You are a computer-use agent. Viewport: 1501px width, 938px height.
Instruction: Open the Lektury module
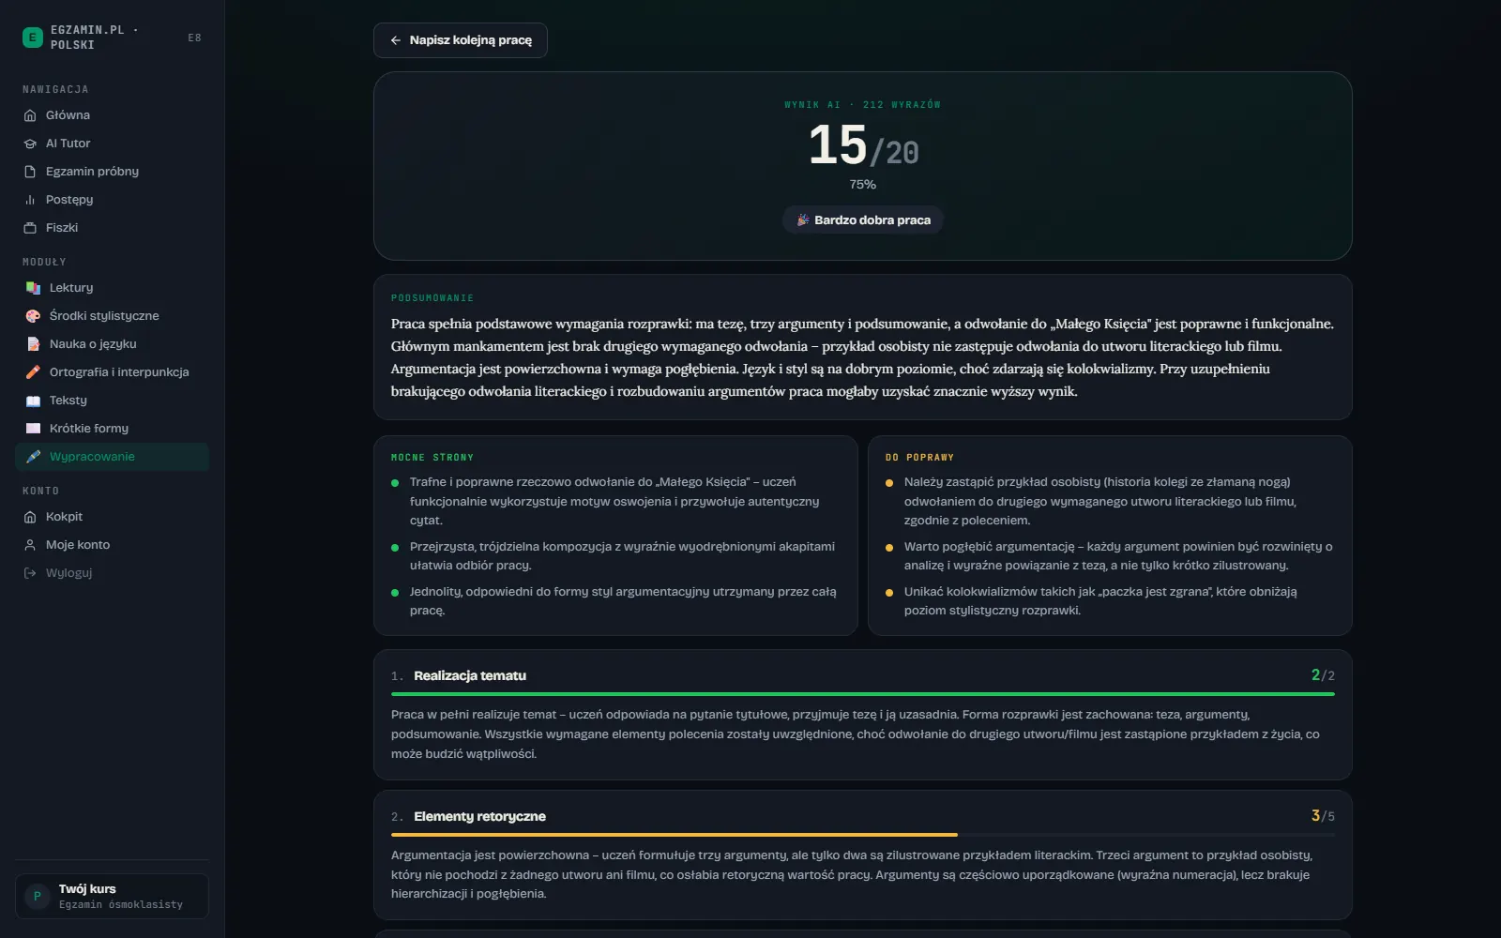coord(112,288)
